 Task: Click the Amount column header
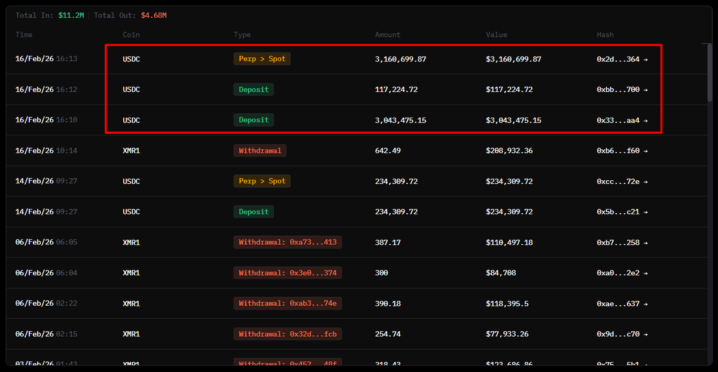coord(388,35)
